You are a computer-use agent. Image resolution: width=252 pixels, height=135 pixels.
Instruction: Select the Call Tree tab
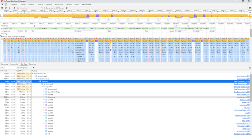24,64
